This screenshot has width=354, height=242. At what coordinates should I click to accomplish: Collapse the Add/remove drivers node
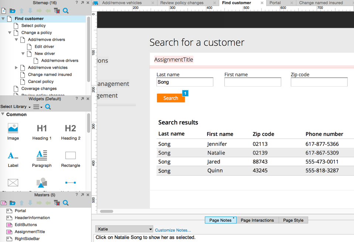(16, 40)
